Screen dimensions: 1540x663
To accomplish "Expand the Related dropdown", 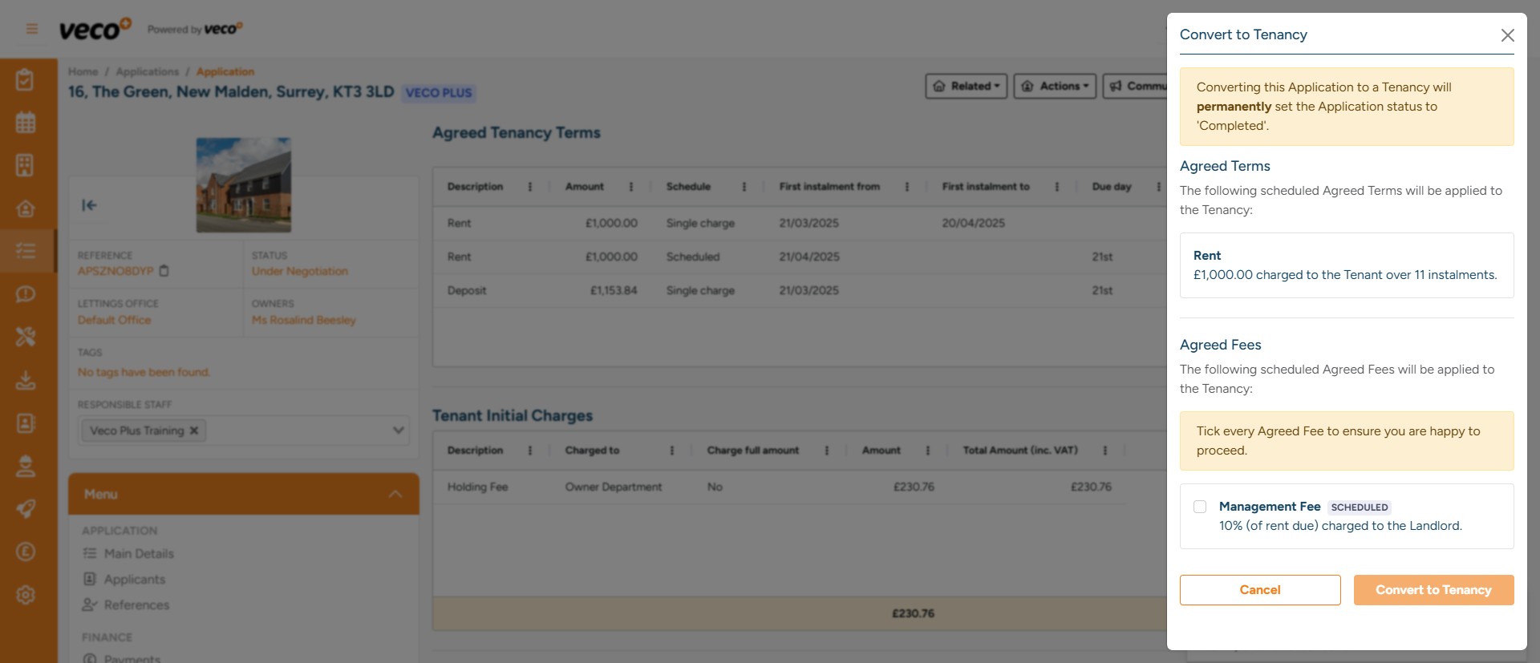I will coord(966,87).
